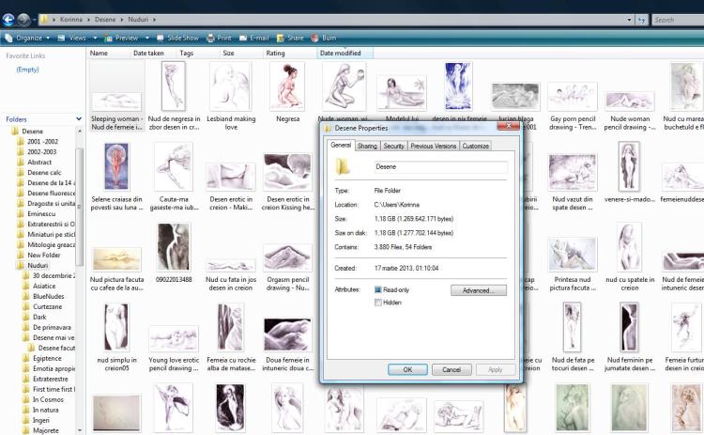
Task: Click the folder icon in the Desene Properties title bar
Action: point(328,128)
